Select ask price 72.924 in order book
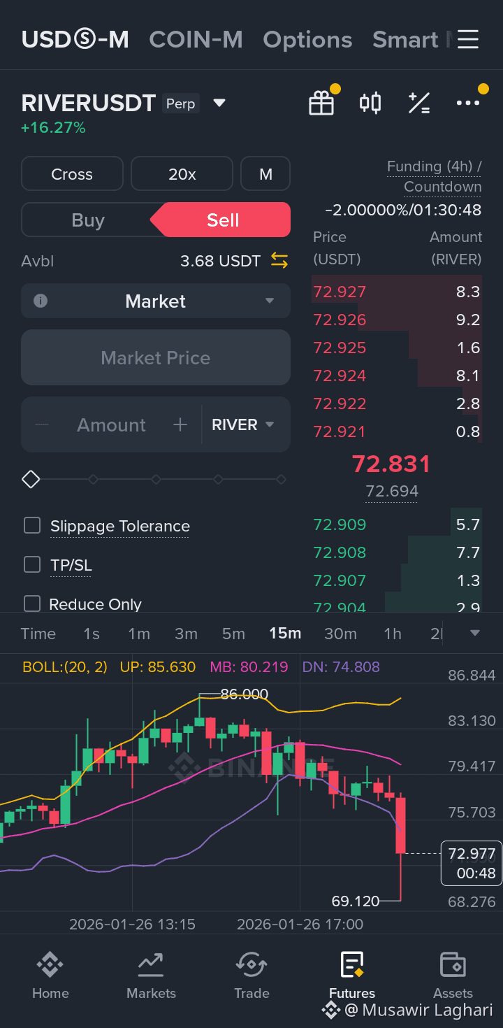 pos(340,376)
